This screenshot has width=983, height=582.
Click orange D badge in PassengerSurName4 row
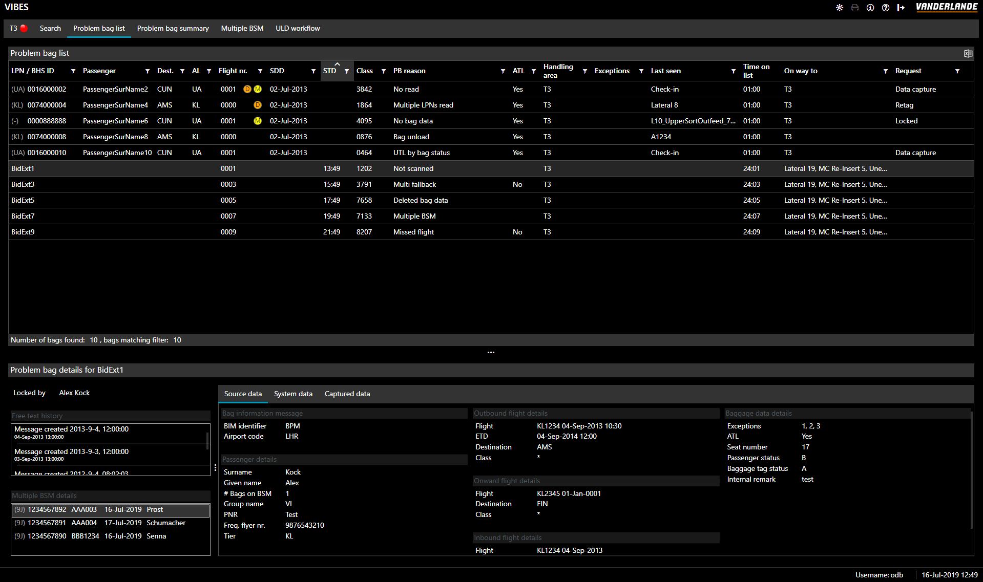pyautogui.click(x=258, y=105)
